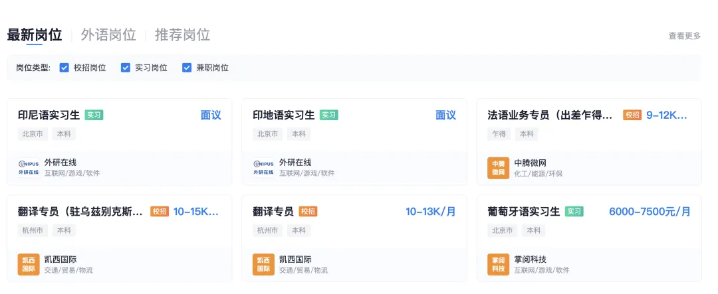The width and height of the screenshot is (718, 294).
Task: Click the 实习 tag beside 印地语实习生
Action: pyautogui.click(x=329, y=115)
